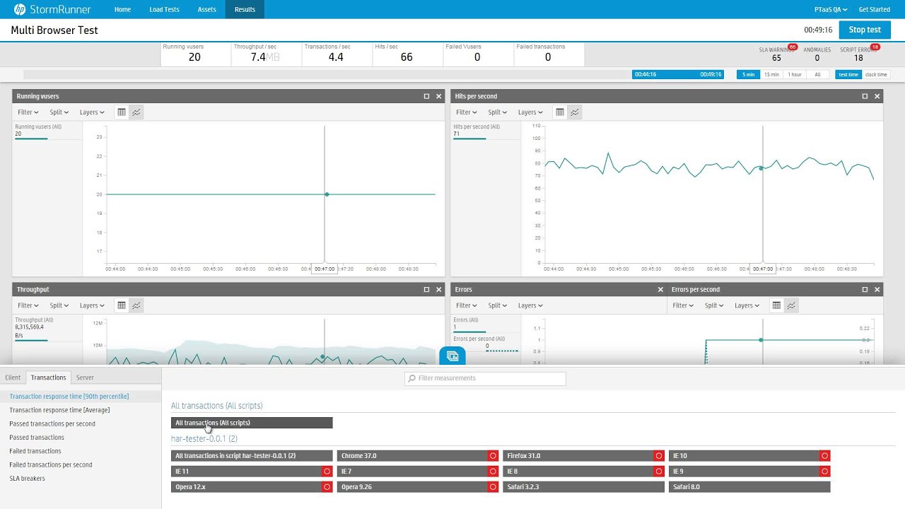
Task: Click the Filter measurements search field
Action: 485,378
